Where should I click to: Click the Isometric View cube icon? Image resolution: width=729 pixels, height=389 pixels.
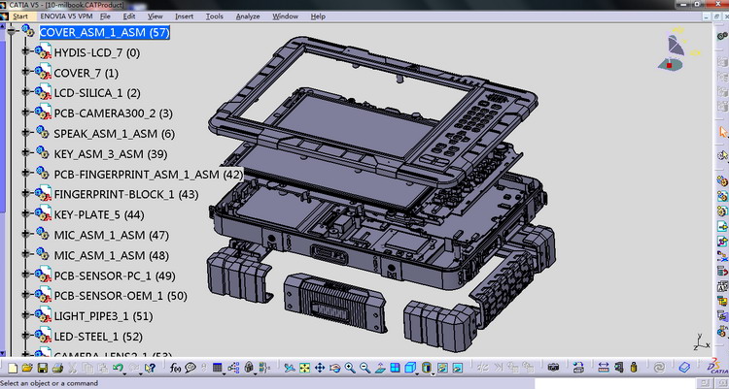point(409,368)
